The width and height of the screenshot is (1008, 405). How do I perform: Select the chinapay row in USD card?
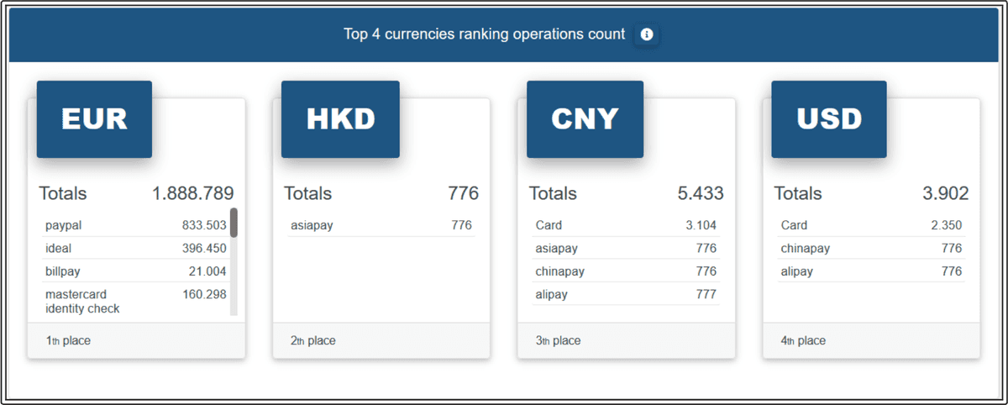pyautogui.click(x=871, y=249)
